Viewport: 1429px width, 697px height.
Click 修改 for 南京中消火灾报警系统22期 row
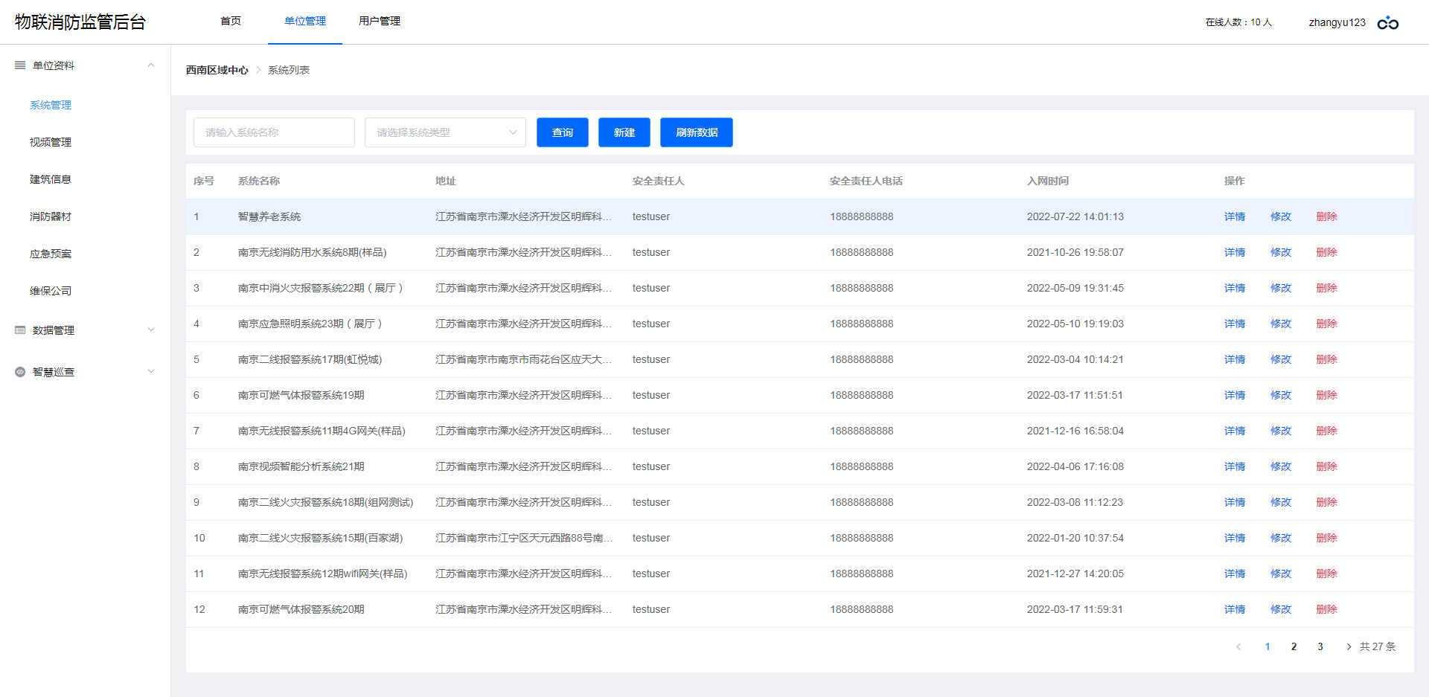[x=1281, y=288]
